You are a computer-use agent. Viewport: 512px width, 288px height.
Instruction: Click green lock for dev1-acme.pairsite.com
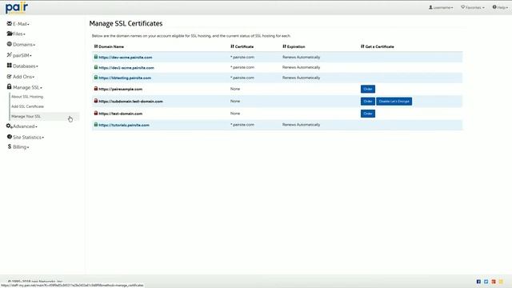pyautogui.click(x=96, y=67)
